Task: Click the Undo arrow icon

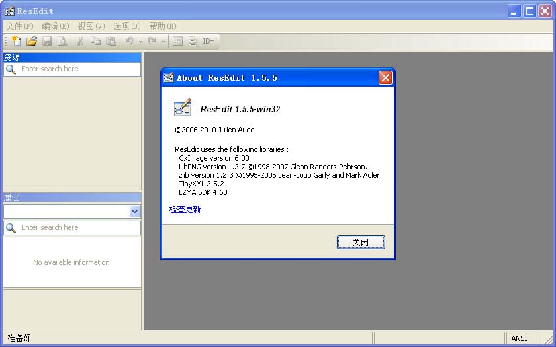Action: (x=130, y=41)
